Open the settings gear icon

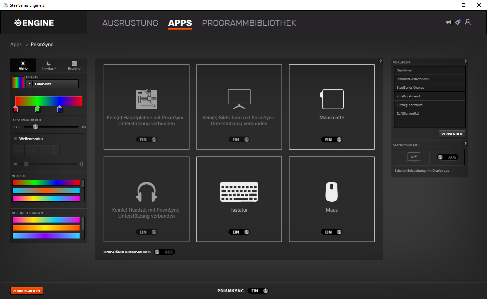pyautogui.click(x=458, y=22)
